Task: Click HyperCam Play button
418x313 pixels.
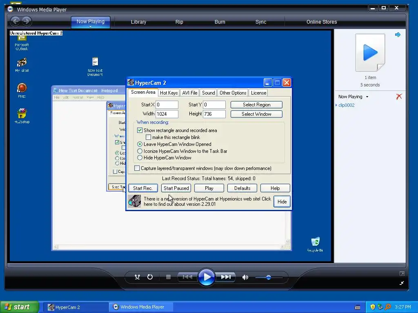Action: (x=209, y=188)
